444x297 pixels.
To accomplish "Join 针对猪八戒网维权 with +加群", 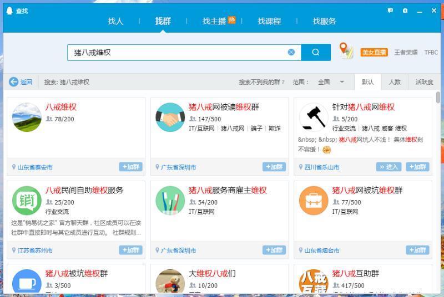I will click(418, 167).
